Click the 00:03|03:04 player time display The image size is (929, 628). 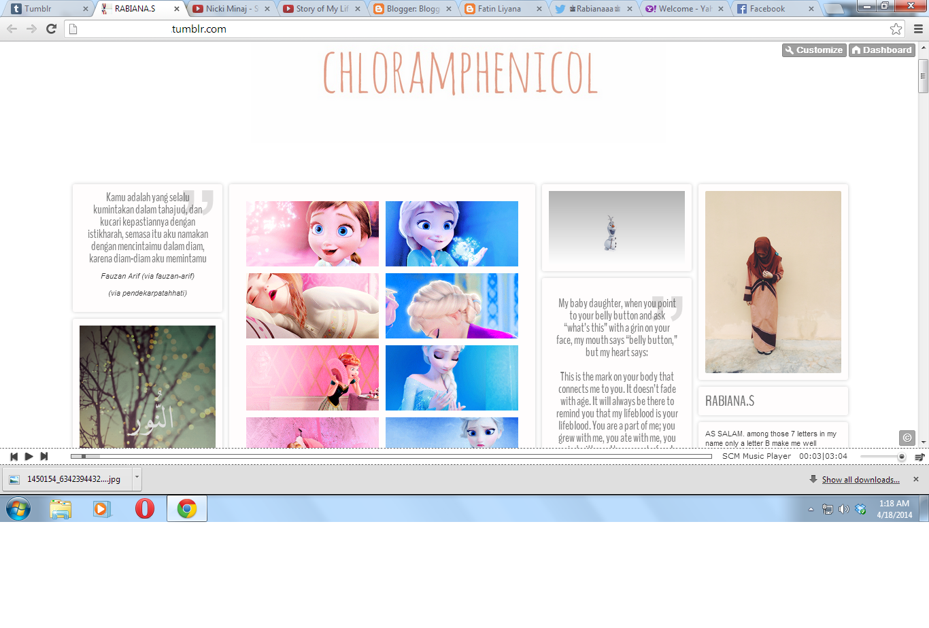coord(823,457)
